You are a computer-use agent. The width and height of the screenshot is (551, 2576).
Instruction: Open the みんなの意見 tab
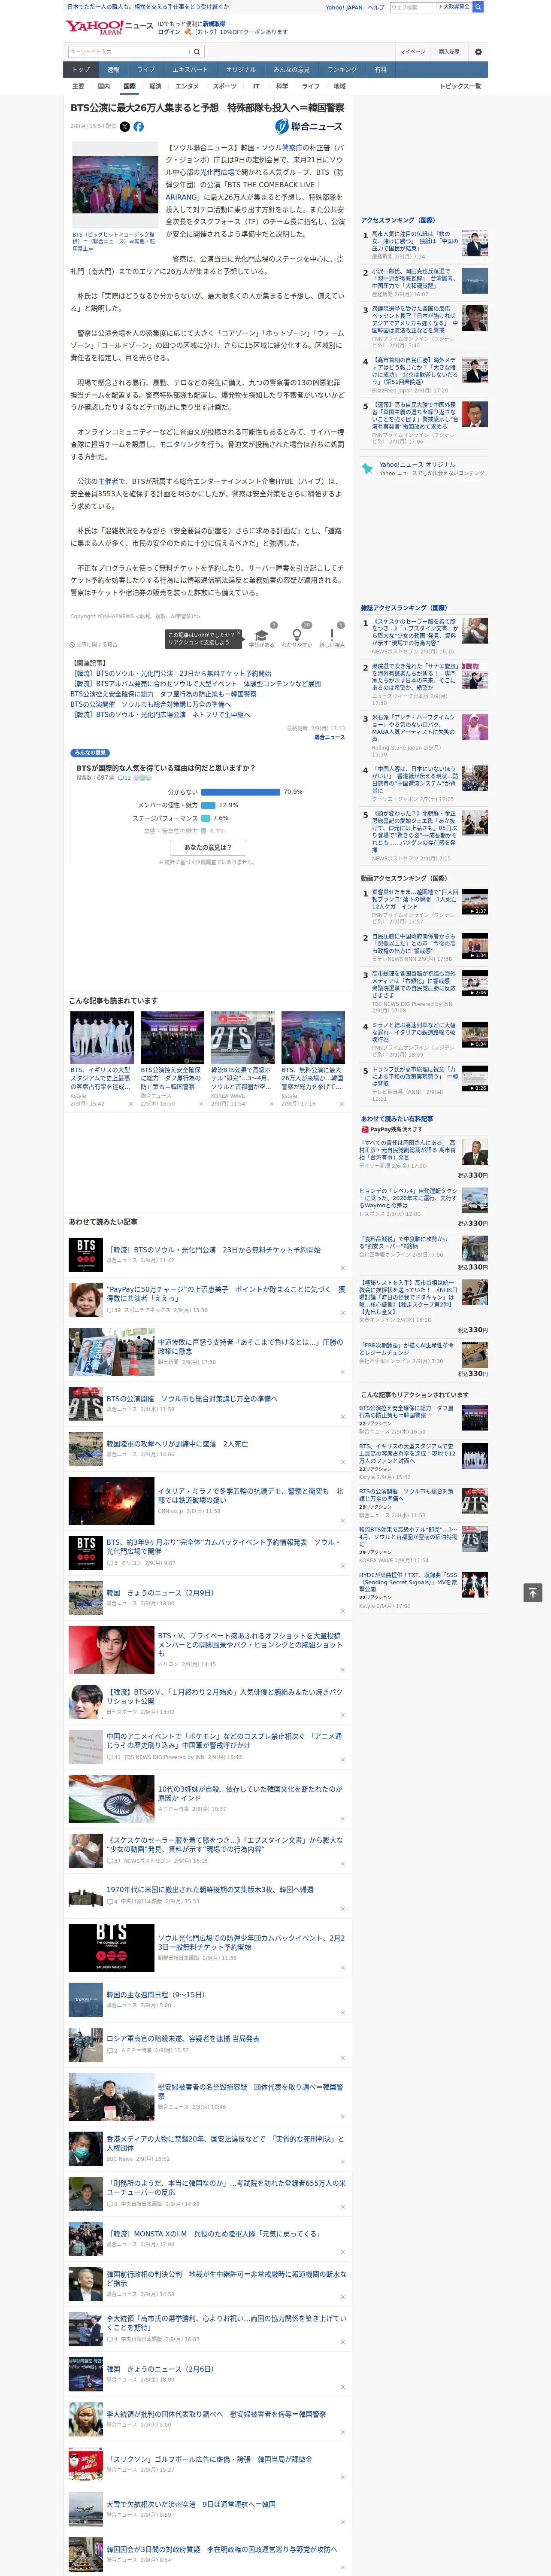(291, 70)
